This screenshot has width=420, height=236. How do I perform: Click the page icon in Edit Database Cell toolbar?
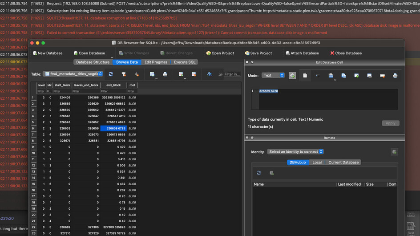305,76
